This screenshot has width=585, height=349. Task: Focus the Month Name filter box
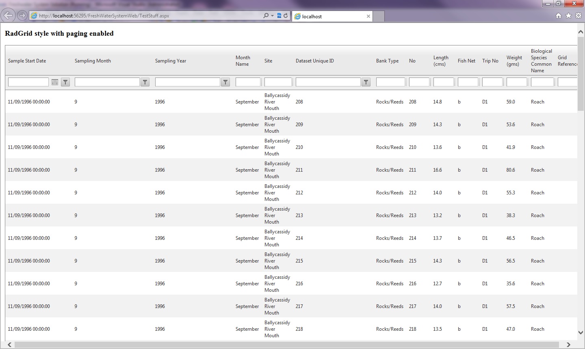tap(248, 82)
